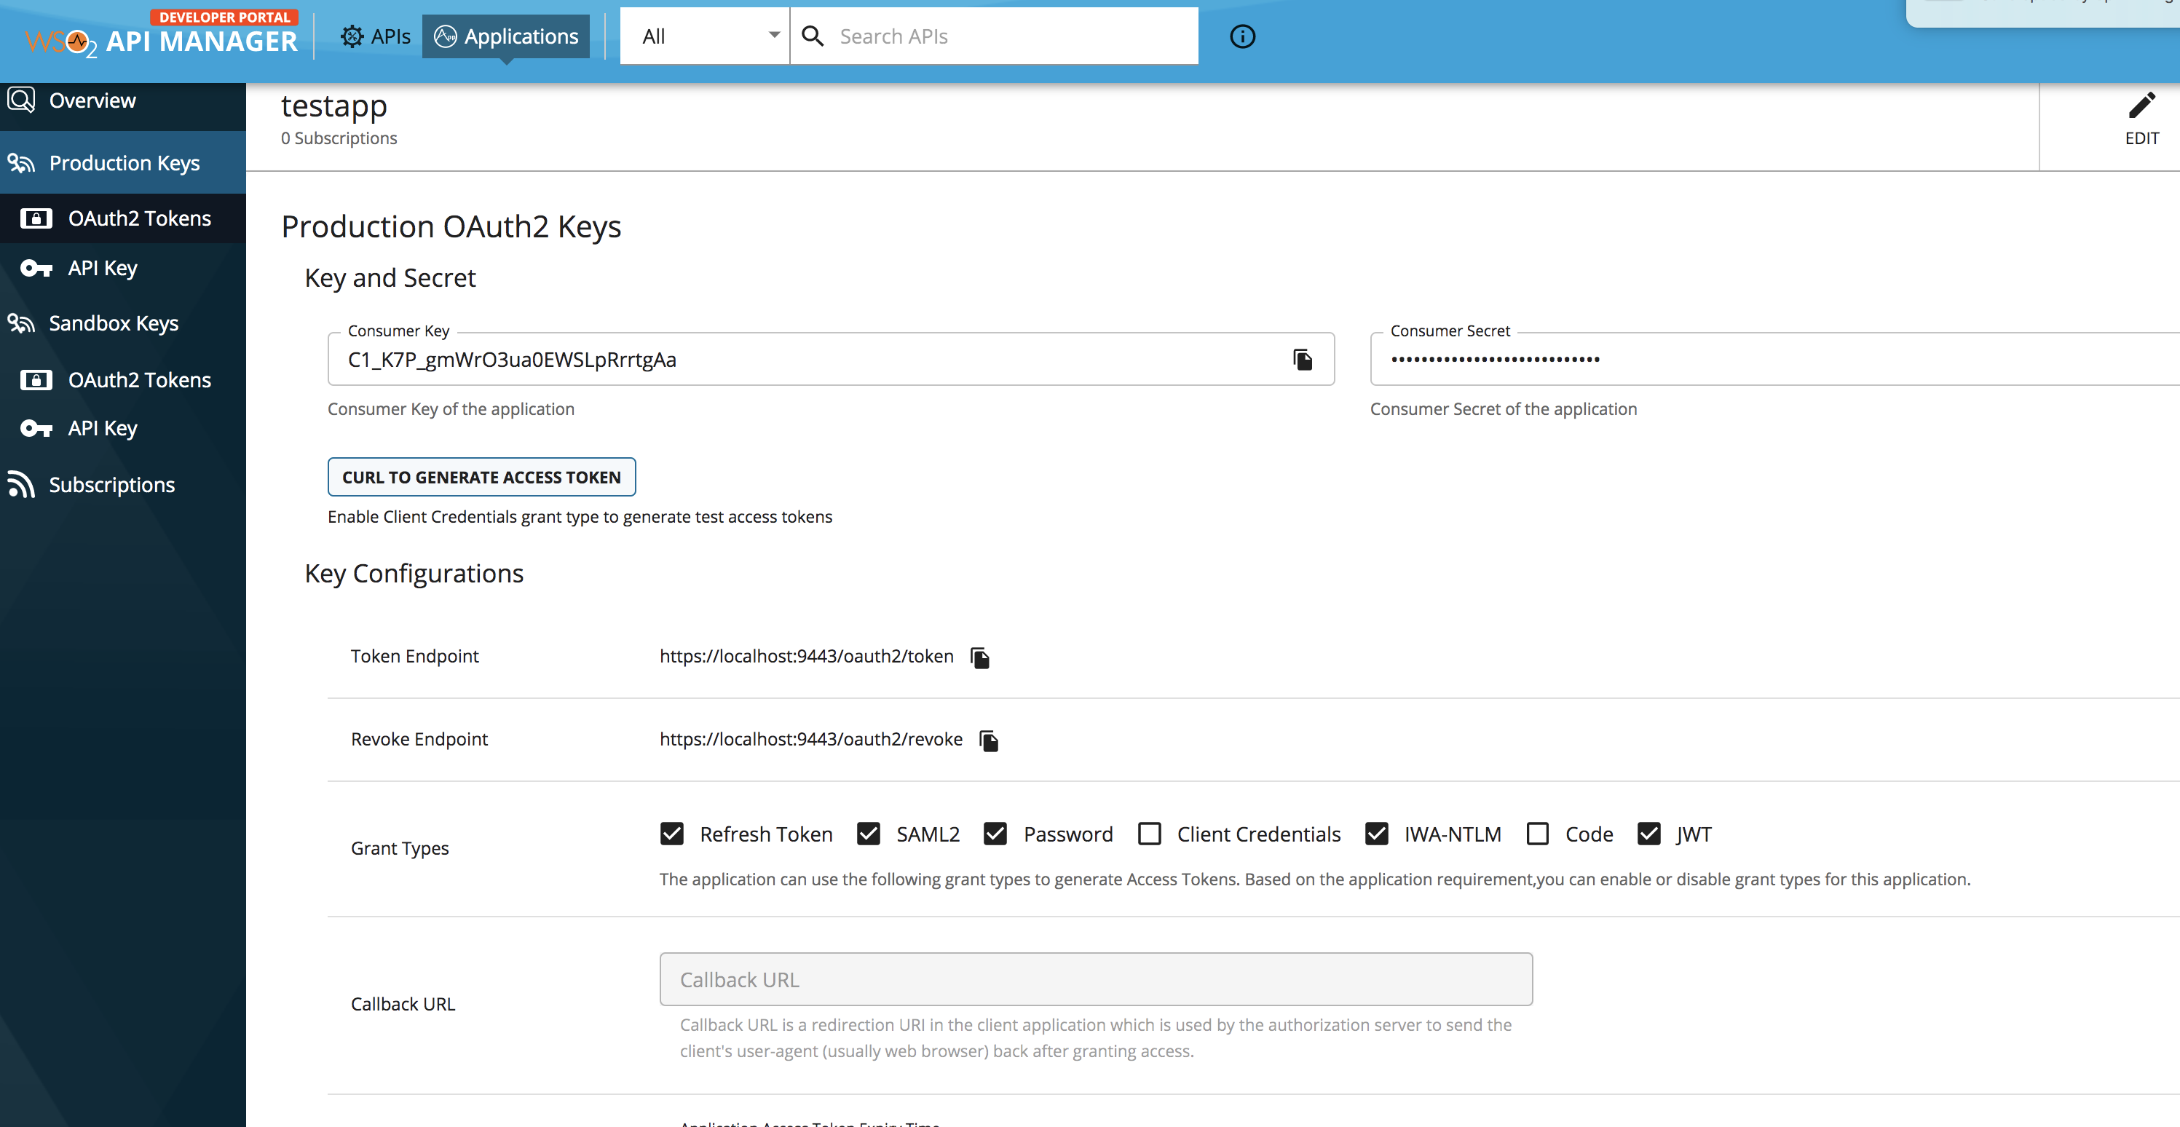Viewport: 2180px width, 1127px height.
Task: Open the All filter dropdown
Action: coord(704,36)
